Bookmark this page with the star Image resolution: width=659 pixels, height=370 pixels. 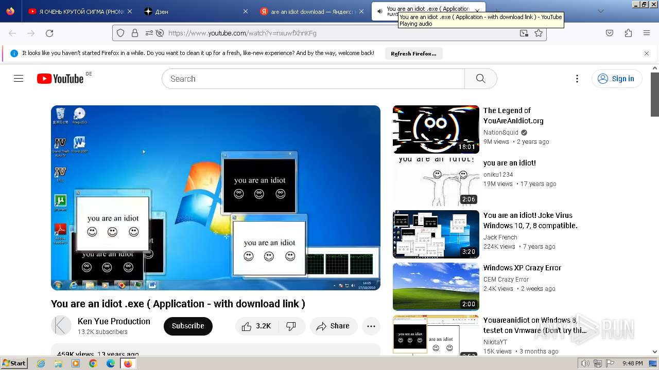tap(539, 33)
